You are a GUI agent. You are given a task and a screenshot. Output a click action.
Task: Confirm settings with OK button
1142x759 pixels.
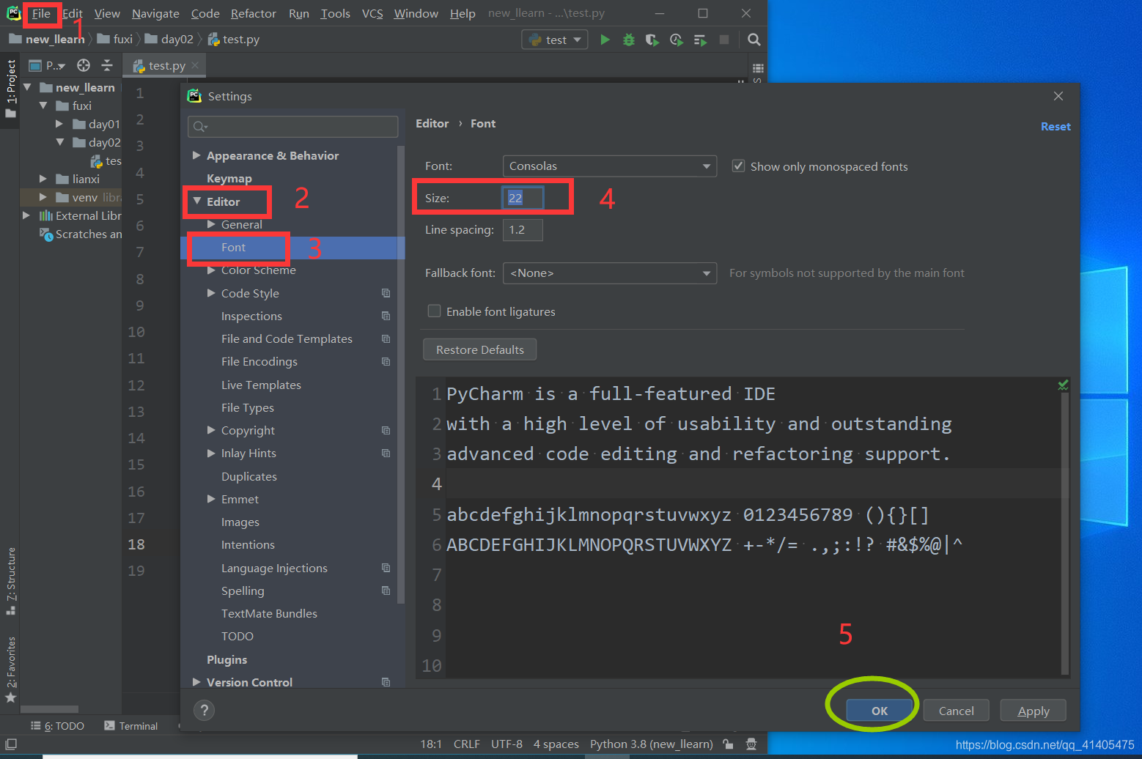click(x=880, y=711)
